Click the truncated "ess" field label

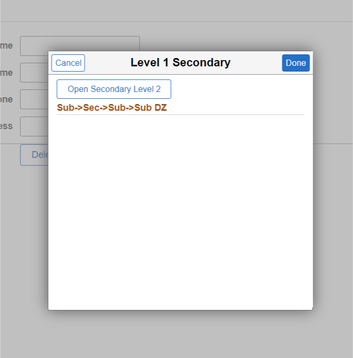(x=6, y=126)
